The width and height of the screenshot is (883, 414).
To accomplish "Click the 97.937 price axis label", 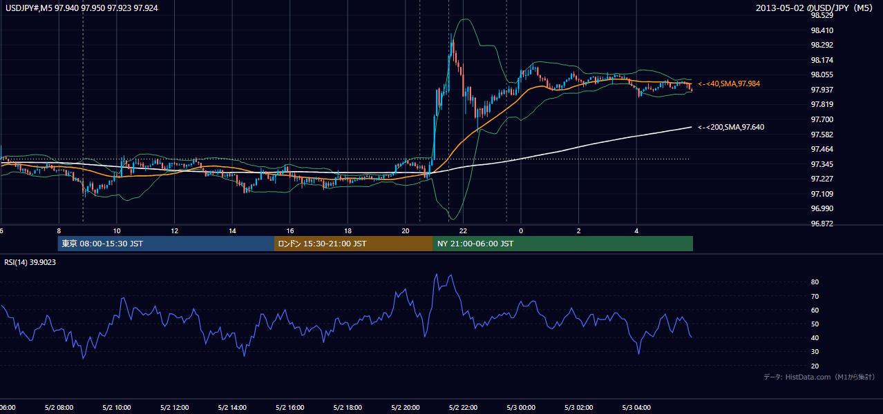I will [822, 90].
